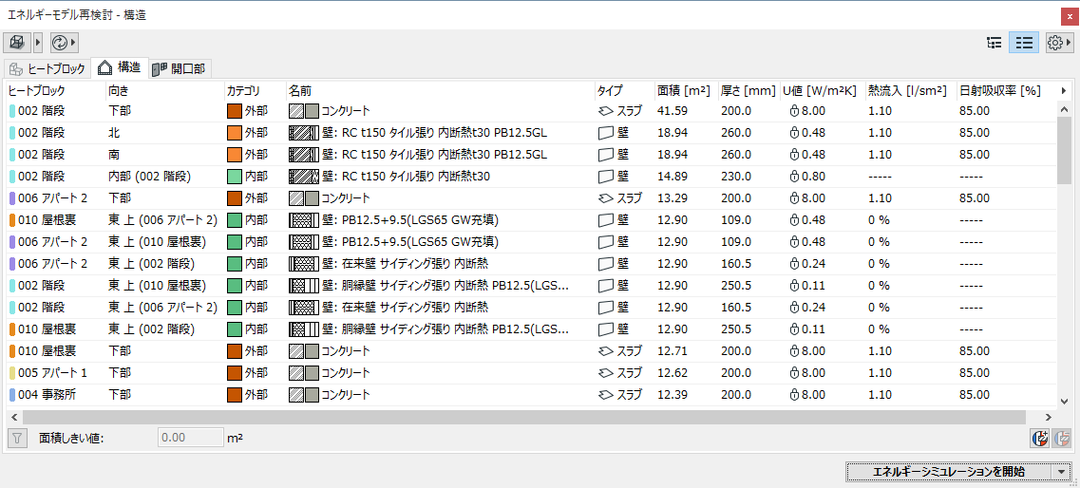Screen dimensions: 1080x488
Task: Sort by the ヒートブロック column header
Action: [55, 90]
